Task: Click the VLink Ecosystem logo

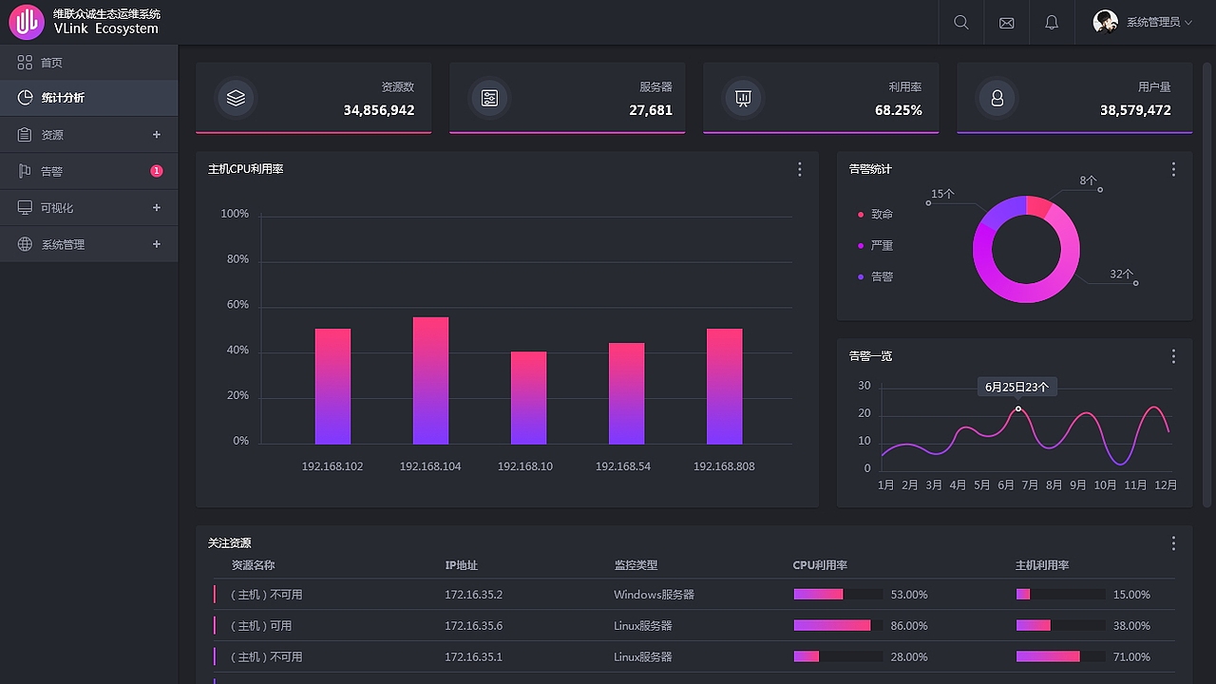Action: 26,22
